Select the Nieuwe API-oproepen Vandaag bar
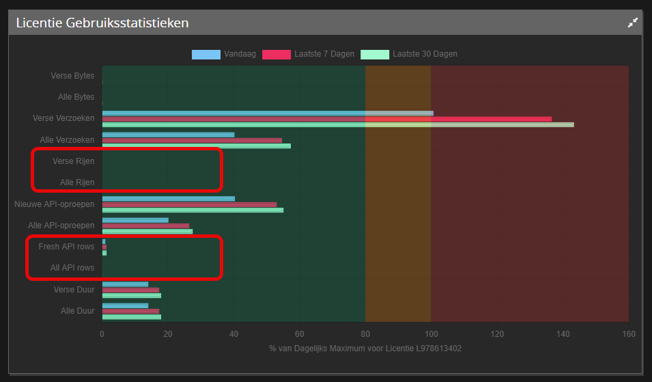This screenshot has width=652, height=382. [168, 199]
